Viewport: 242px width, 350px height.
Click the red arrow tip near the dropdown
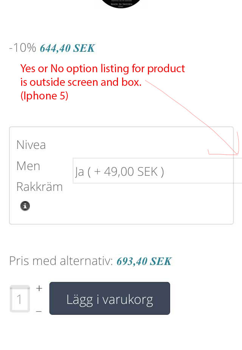point(237,153)
